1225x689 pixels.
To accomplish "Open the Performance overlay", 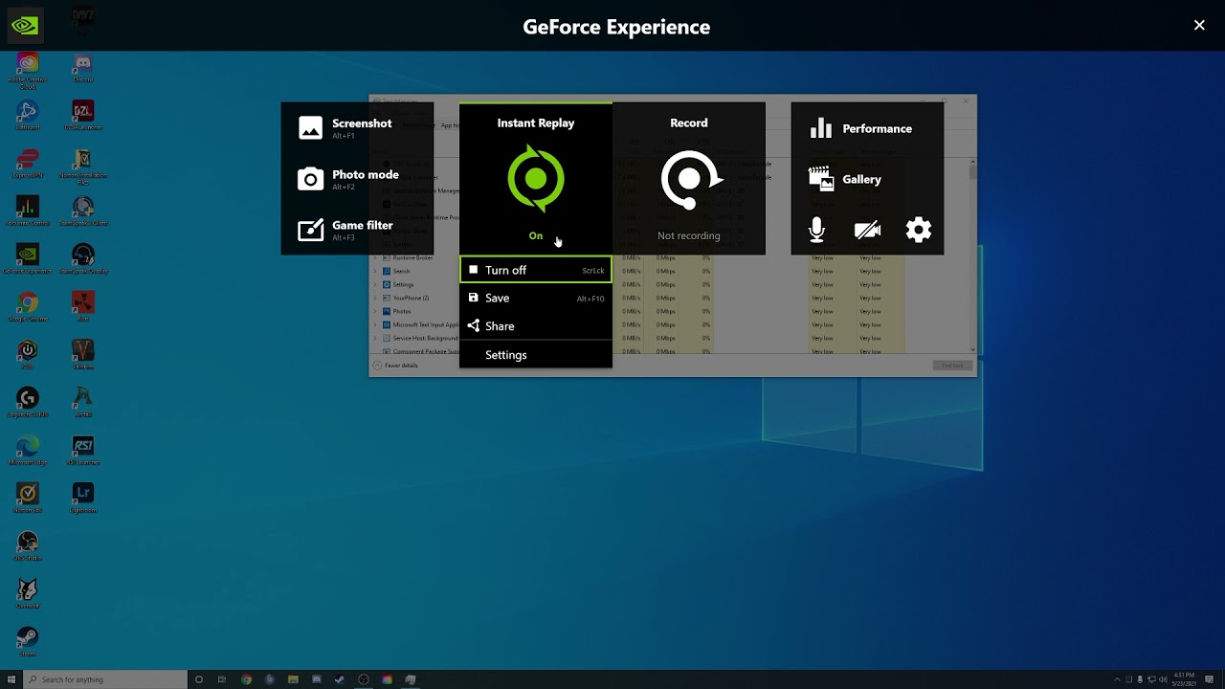I will point(860,128).
